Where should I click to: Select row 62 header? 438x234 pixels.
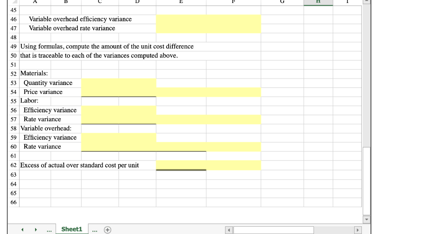13,165
